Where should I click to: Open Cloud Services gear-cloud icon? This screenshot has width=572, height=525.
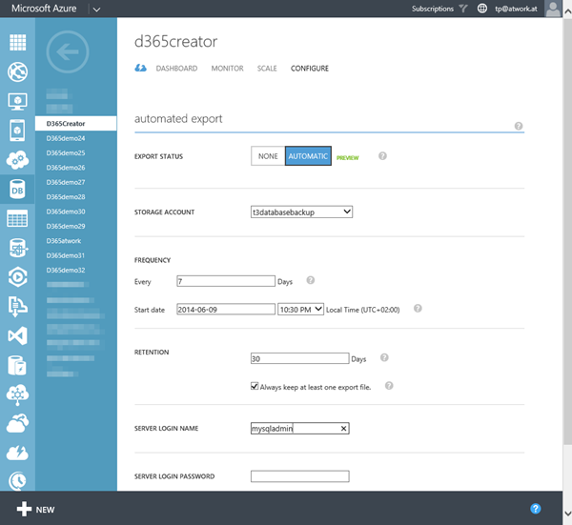click(x=17, y=160)
